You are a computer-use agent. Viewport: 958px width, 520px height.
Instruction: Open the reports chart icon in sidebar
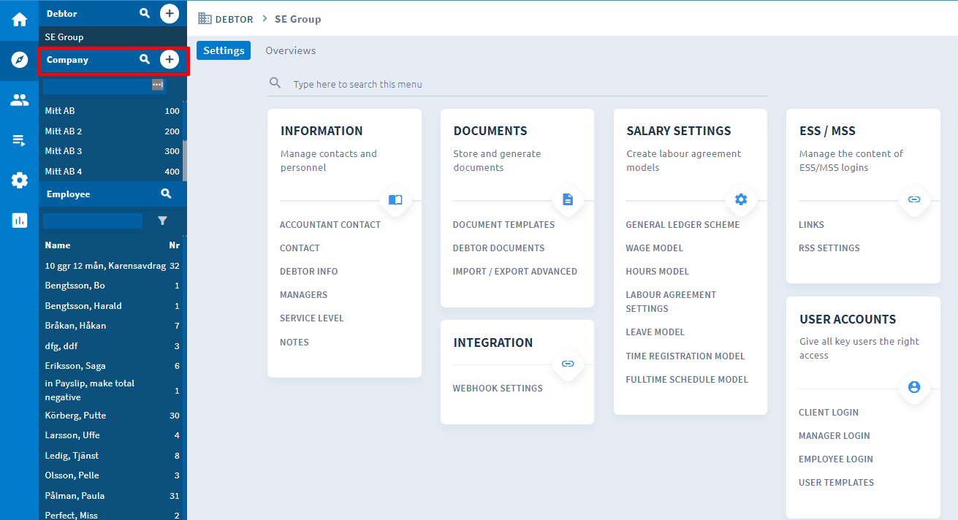(x=19, y=220)
